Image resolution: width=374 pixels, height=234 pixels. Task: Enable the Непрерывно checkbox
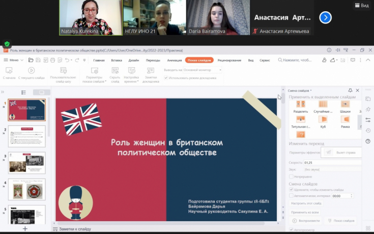pos(291,176)
